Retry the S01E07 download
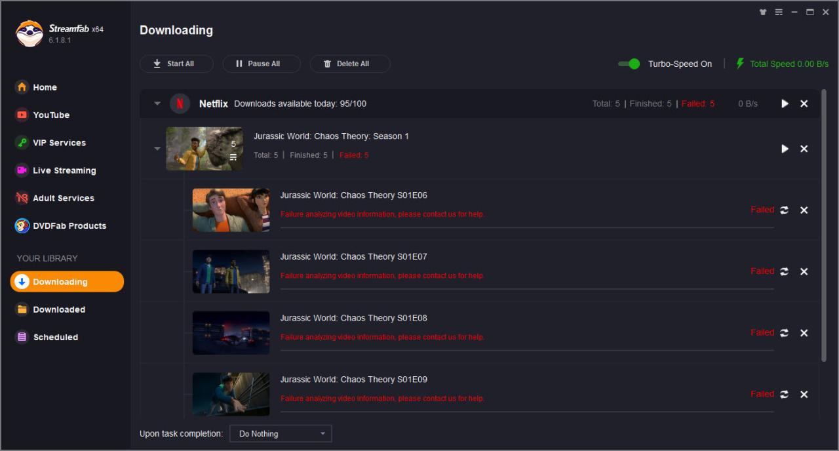This screenshot has height=451, width=839. (x=784, y=271)
